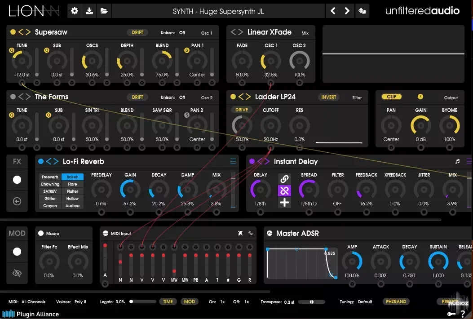Open the Linear XFade mix type arrows

(x=237, y=32)
